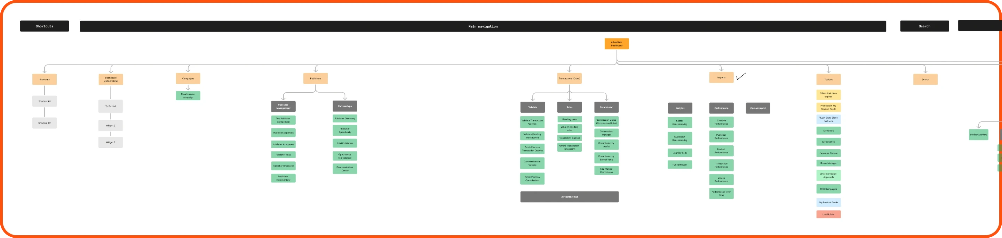1002x238 pixels.
Task: Click the Publisher Opportunity node
Action: tap(345, 130)
